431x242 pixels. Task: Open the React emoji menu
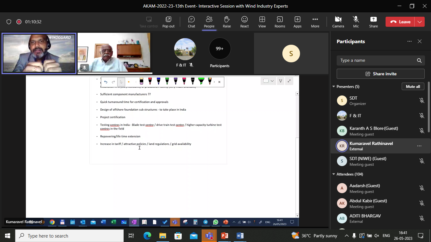click(x=244, y=22)
